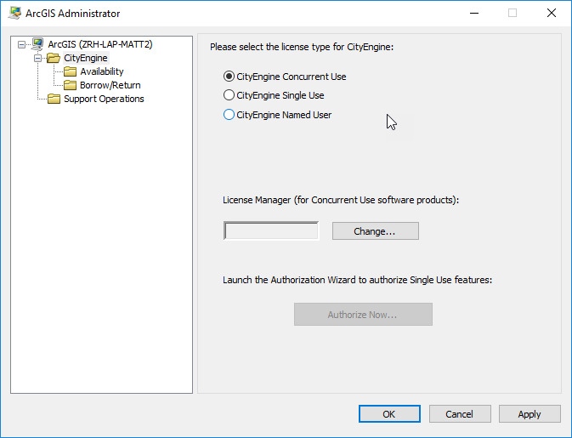Collapse the CityEngine tree branch
The height and width of the screenshot is (438, 572).
click(x=37, y=58)
